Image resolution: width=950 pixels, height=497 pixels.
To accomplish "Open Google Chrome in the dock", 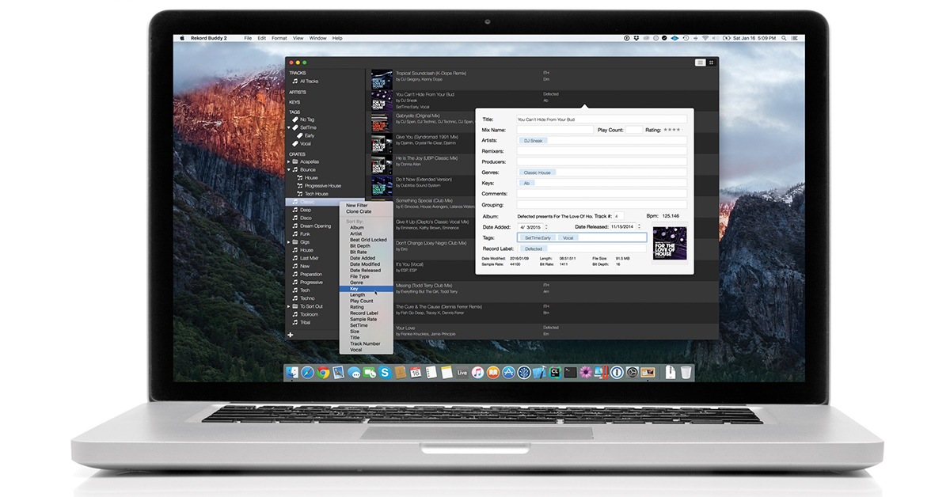I will coord(324,372).
